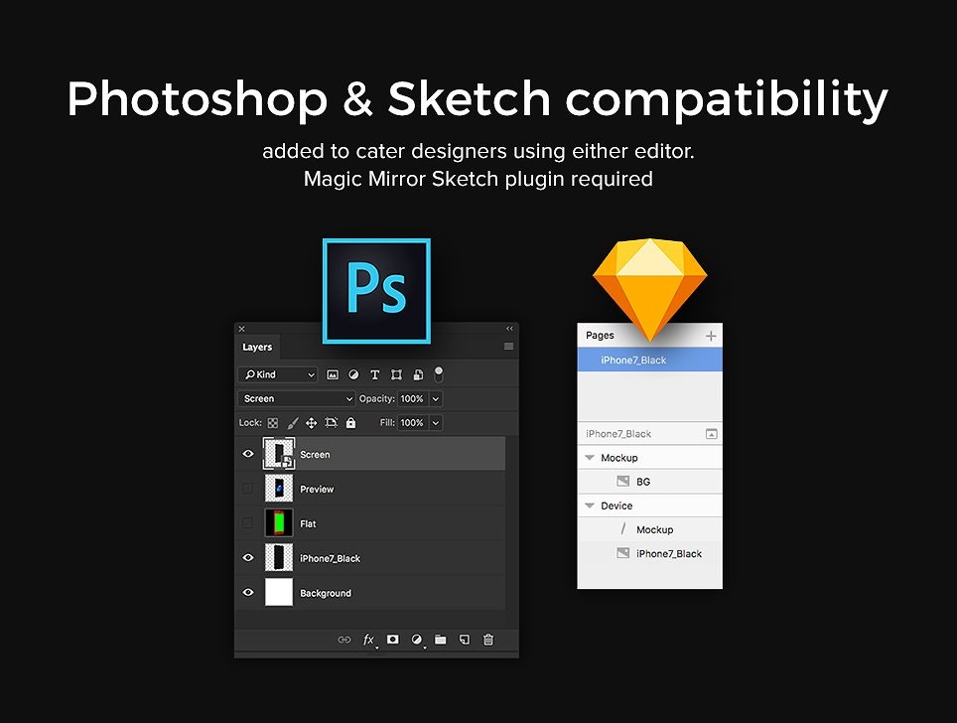This screenshot has width=957, height=723.
Task: Click the Add layer mask icon
Action: (392, 639)
